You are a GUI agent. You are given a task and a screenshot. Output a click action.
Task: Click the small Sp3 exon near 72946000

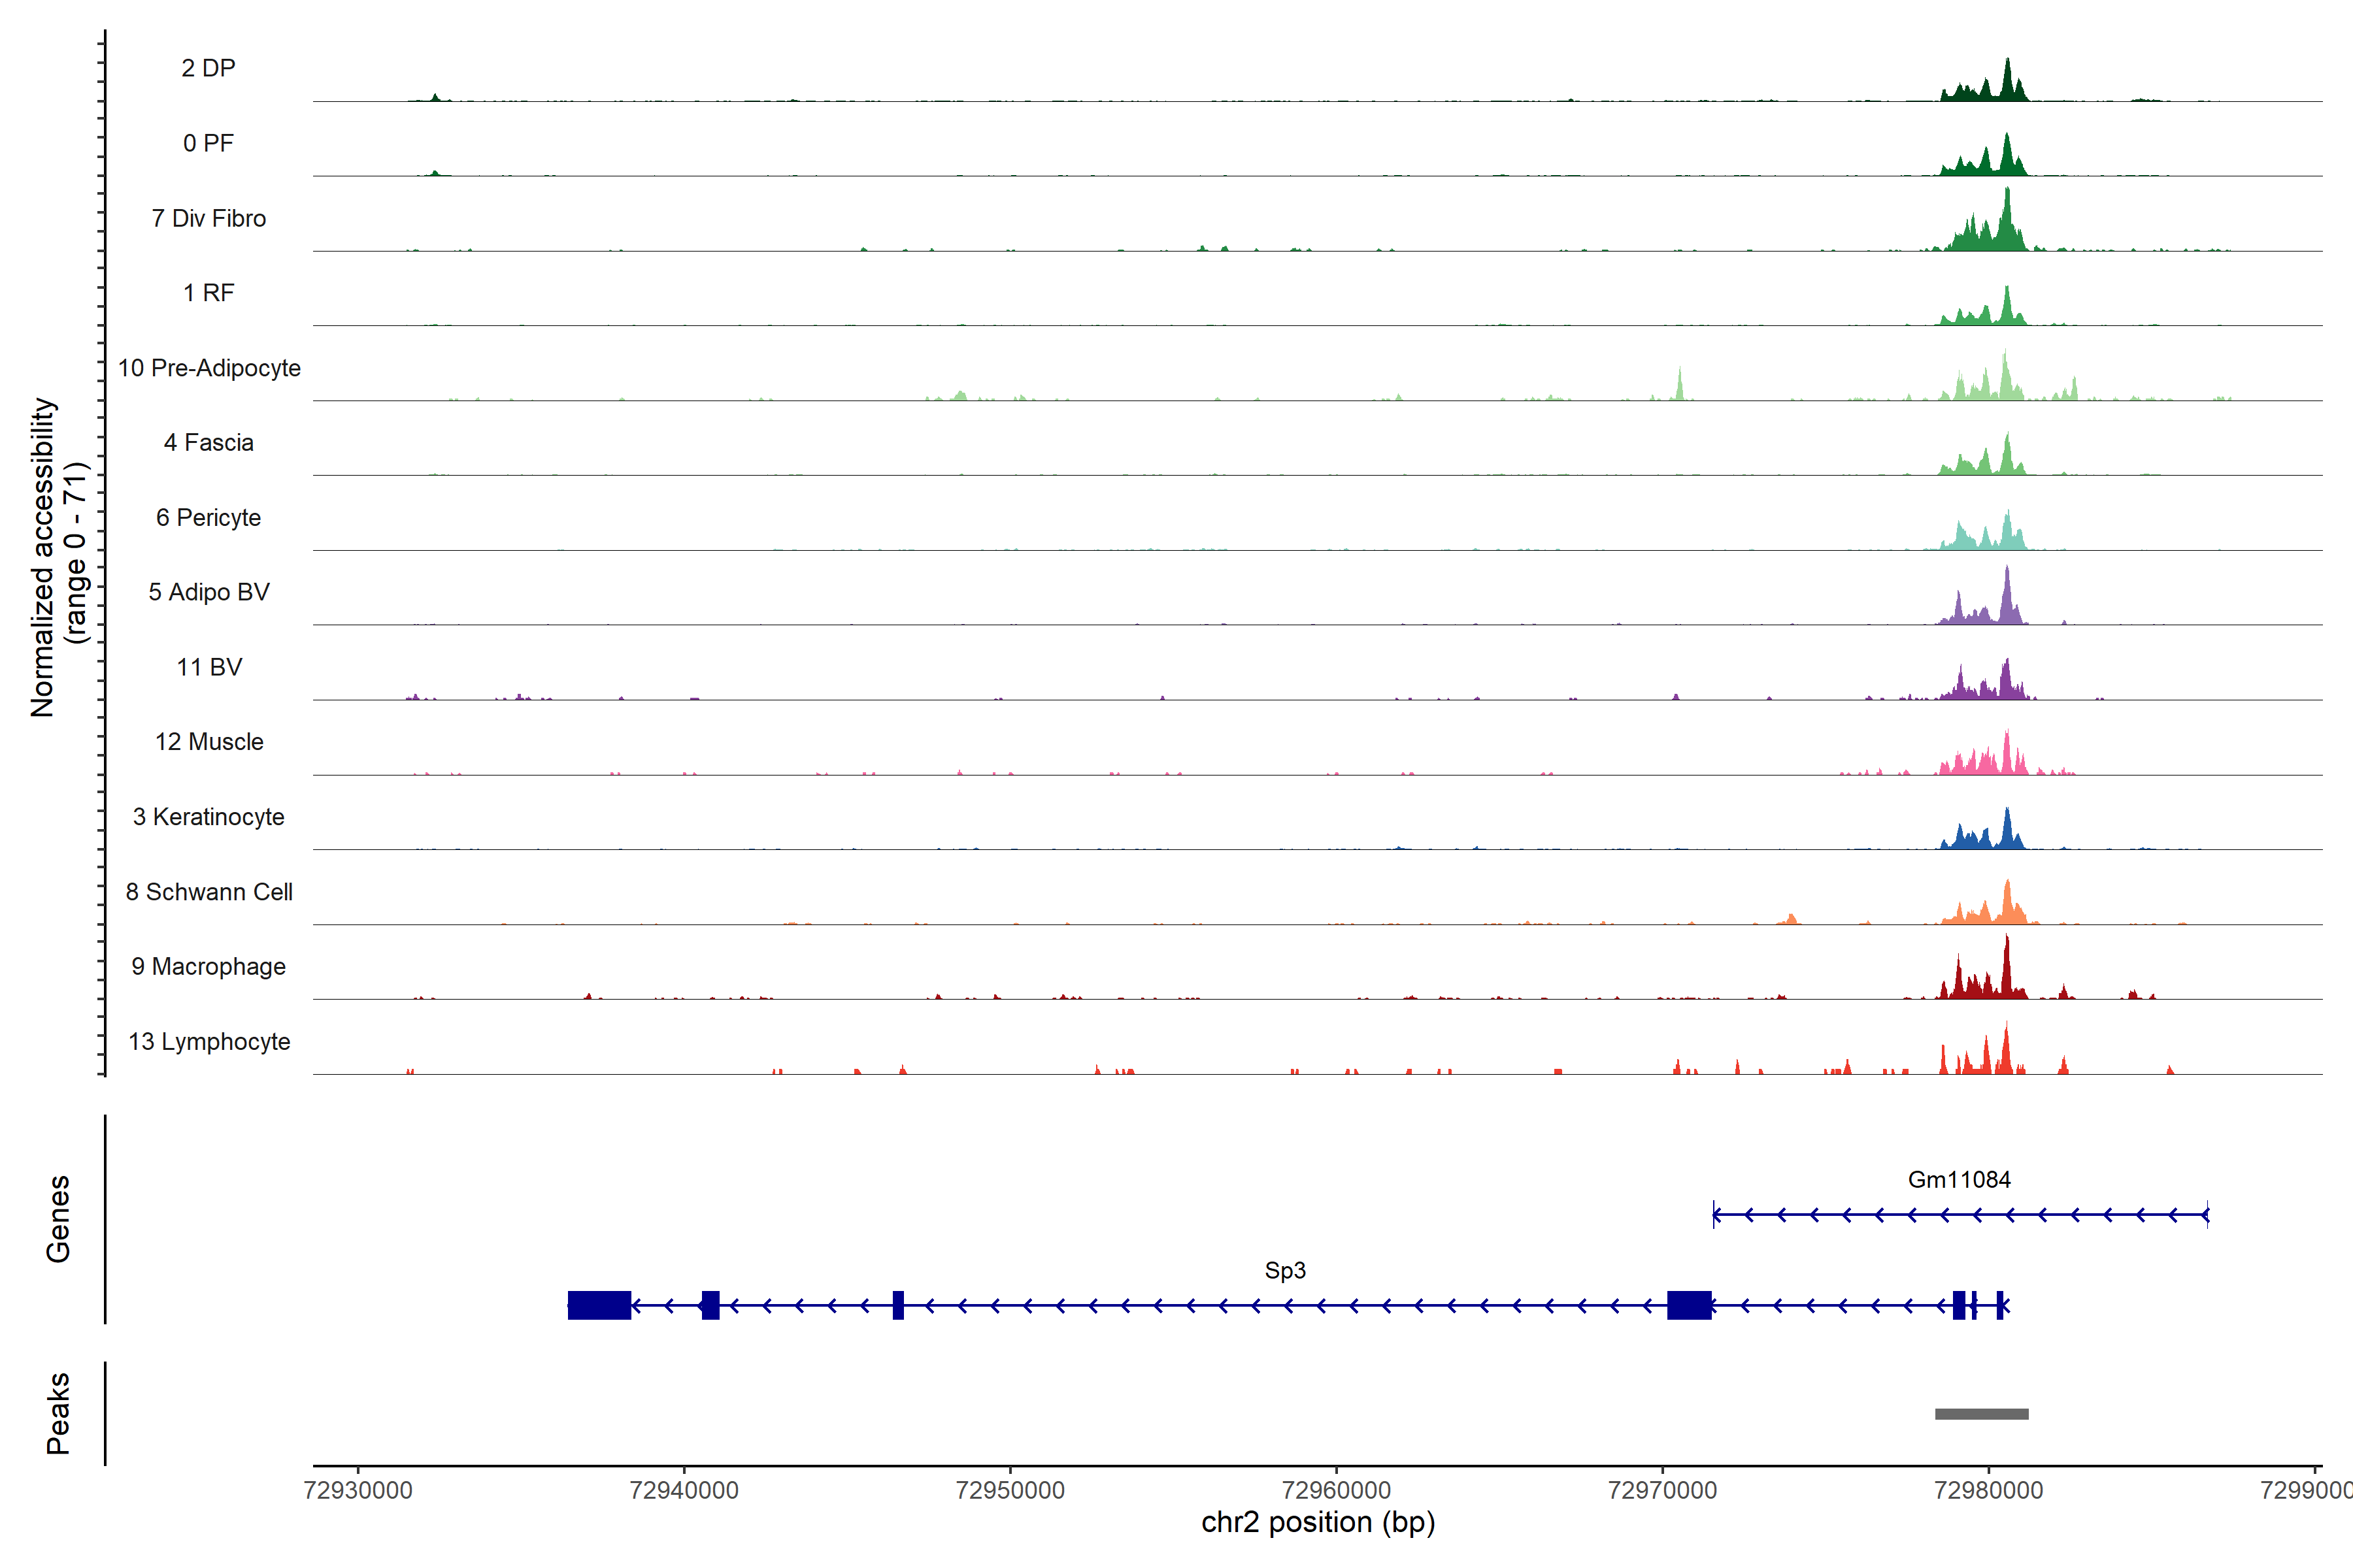click(x=898, y=1305)
